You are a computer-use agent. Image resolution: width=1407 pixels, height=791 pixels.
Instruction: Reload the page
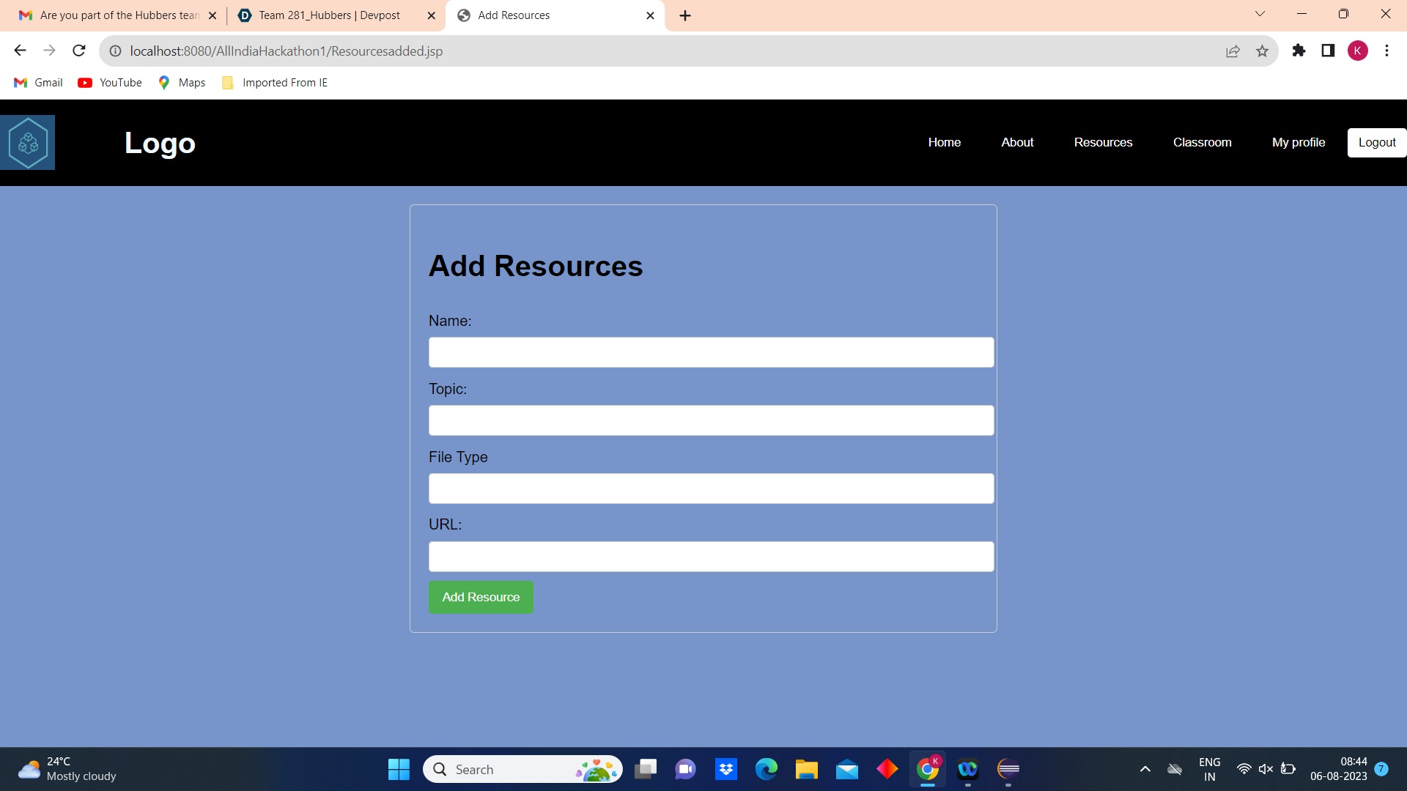(79, 51)
